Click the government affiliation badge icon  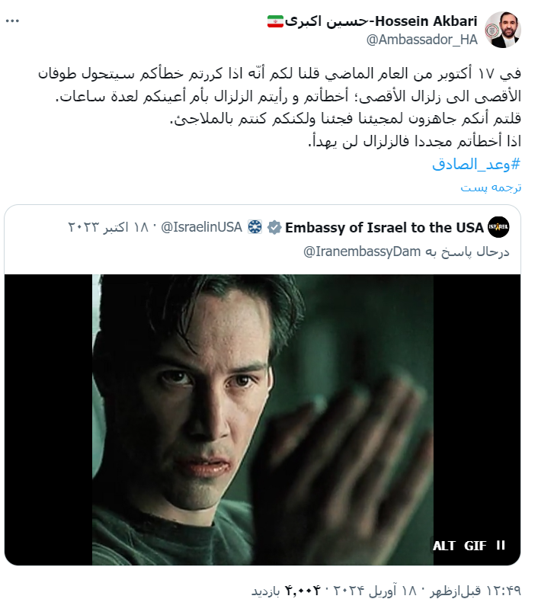coord(255,227)
